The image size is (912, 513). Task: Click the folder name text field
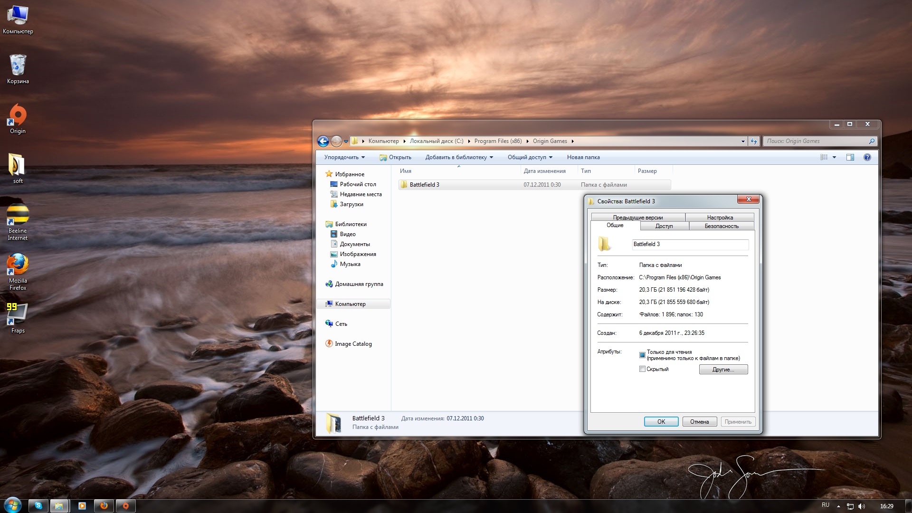pyautogui.click(x=690, y=244)
